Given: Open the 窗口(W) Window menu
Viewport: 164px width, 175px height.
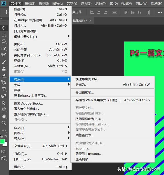Looking at the screenshot, I should [141, 4].
